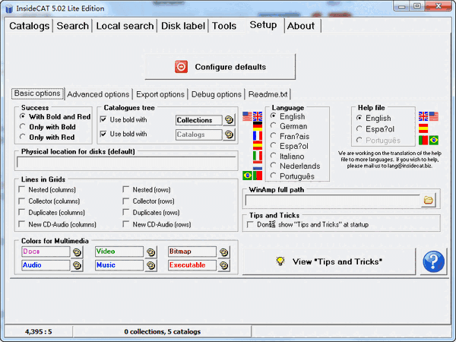The width and height of the screenshot is (456, 342).
Task: Enable Nested (columns) grid lines
Action: click(x=21, y=189)
